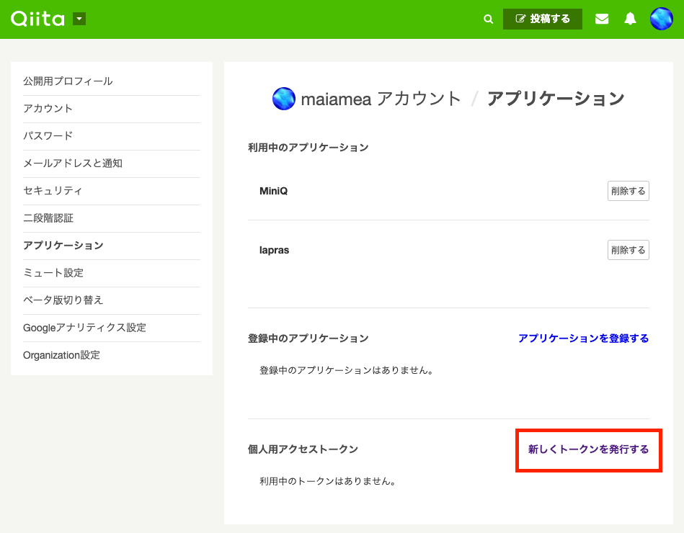This screenshot has width=684, height=533.
Task: Click 新しくトークンを発行する link
Action: tap(588, 449)
